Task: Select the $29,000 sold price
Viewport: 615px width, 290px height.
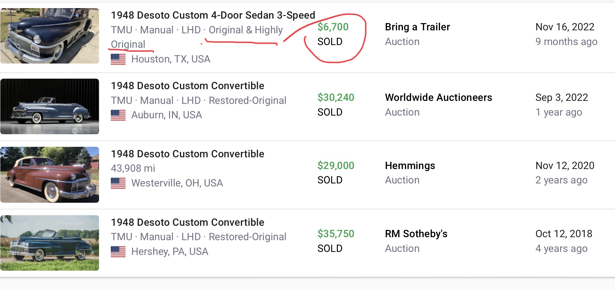Action: (336, 166)
